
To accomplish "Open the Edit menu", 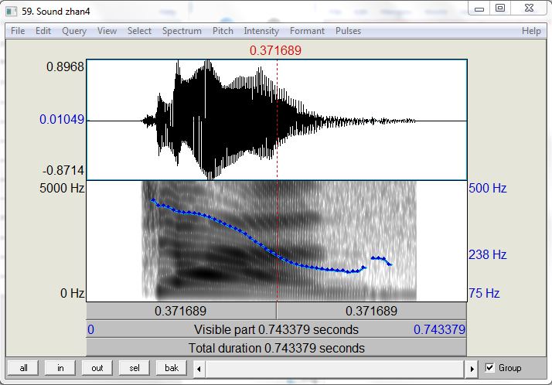I will click(x=43, y=31).
